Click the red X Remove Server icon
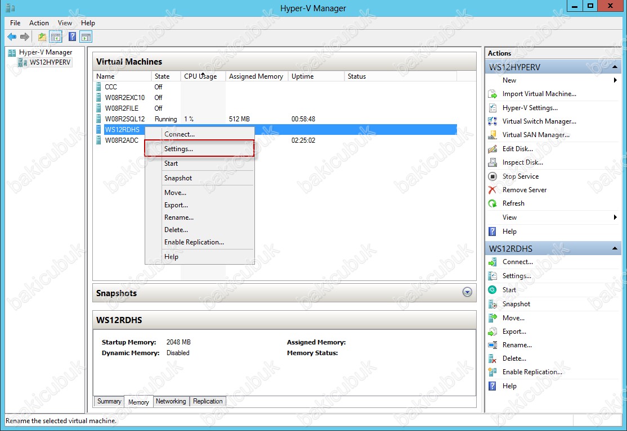The image size is (627, 431). point(492,190)
